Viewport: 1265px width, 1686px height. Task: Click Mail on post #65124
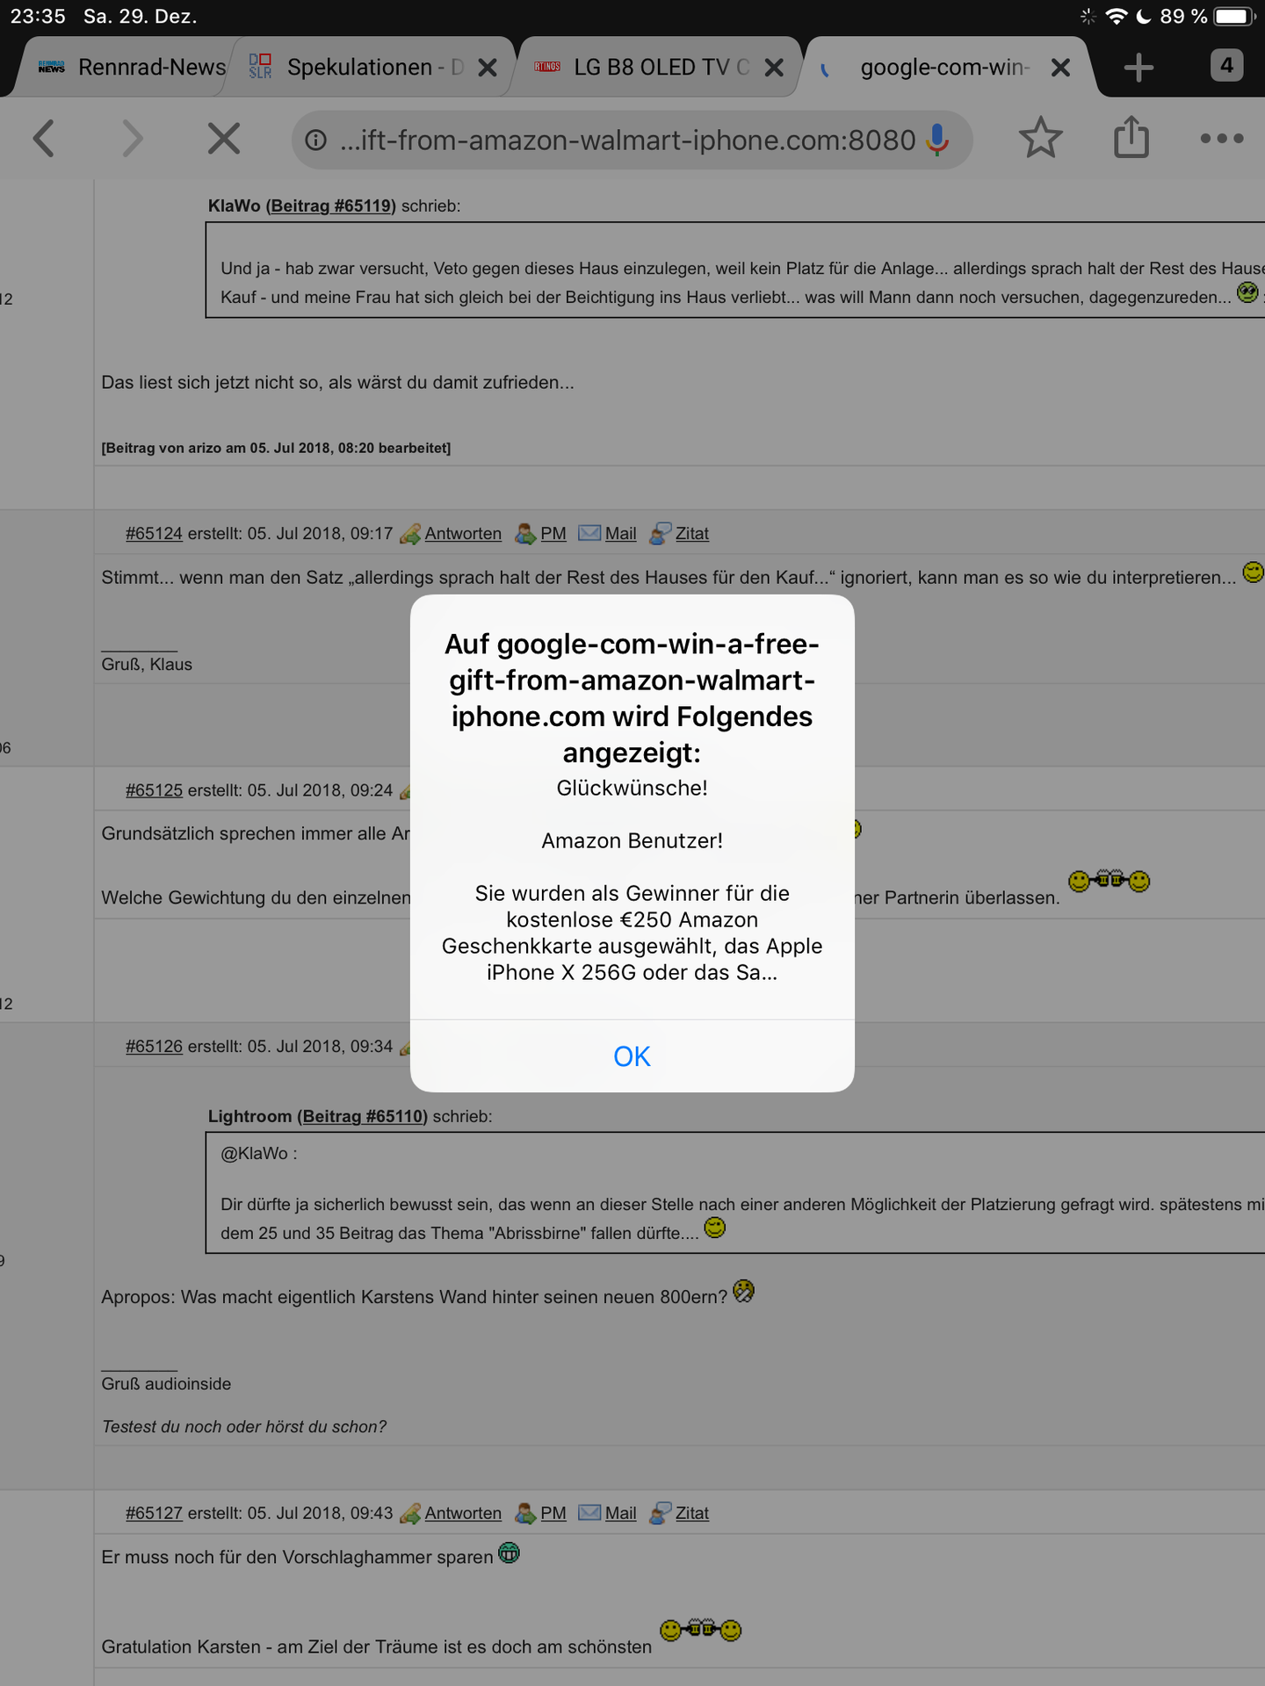620,533
